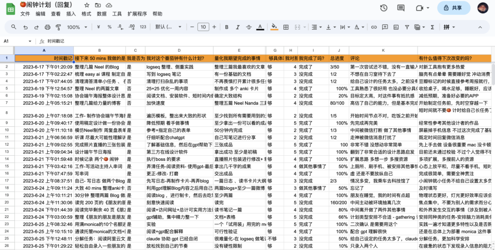495x250 pixels.
Task: Increase the font size
Action: pos(214,27)
